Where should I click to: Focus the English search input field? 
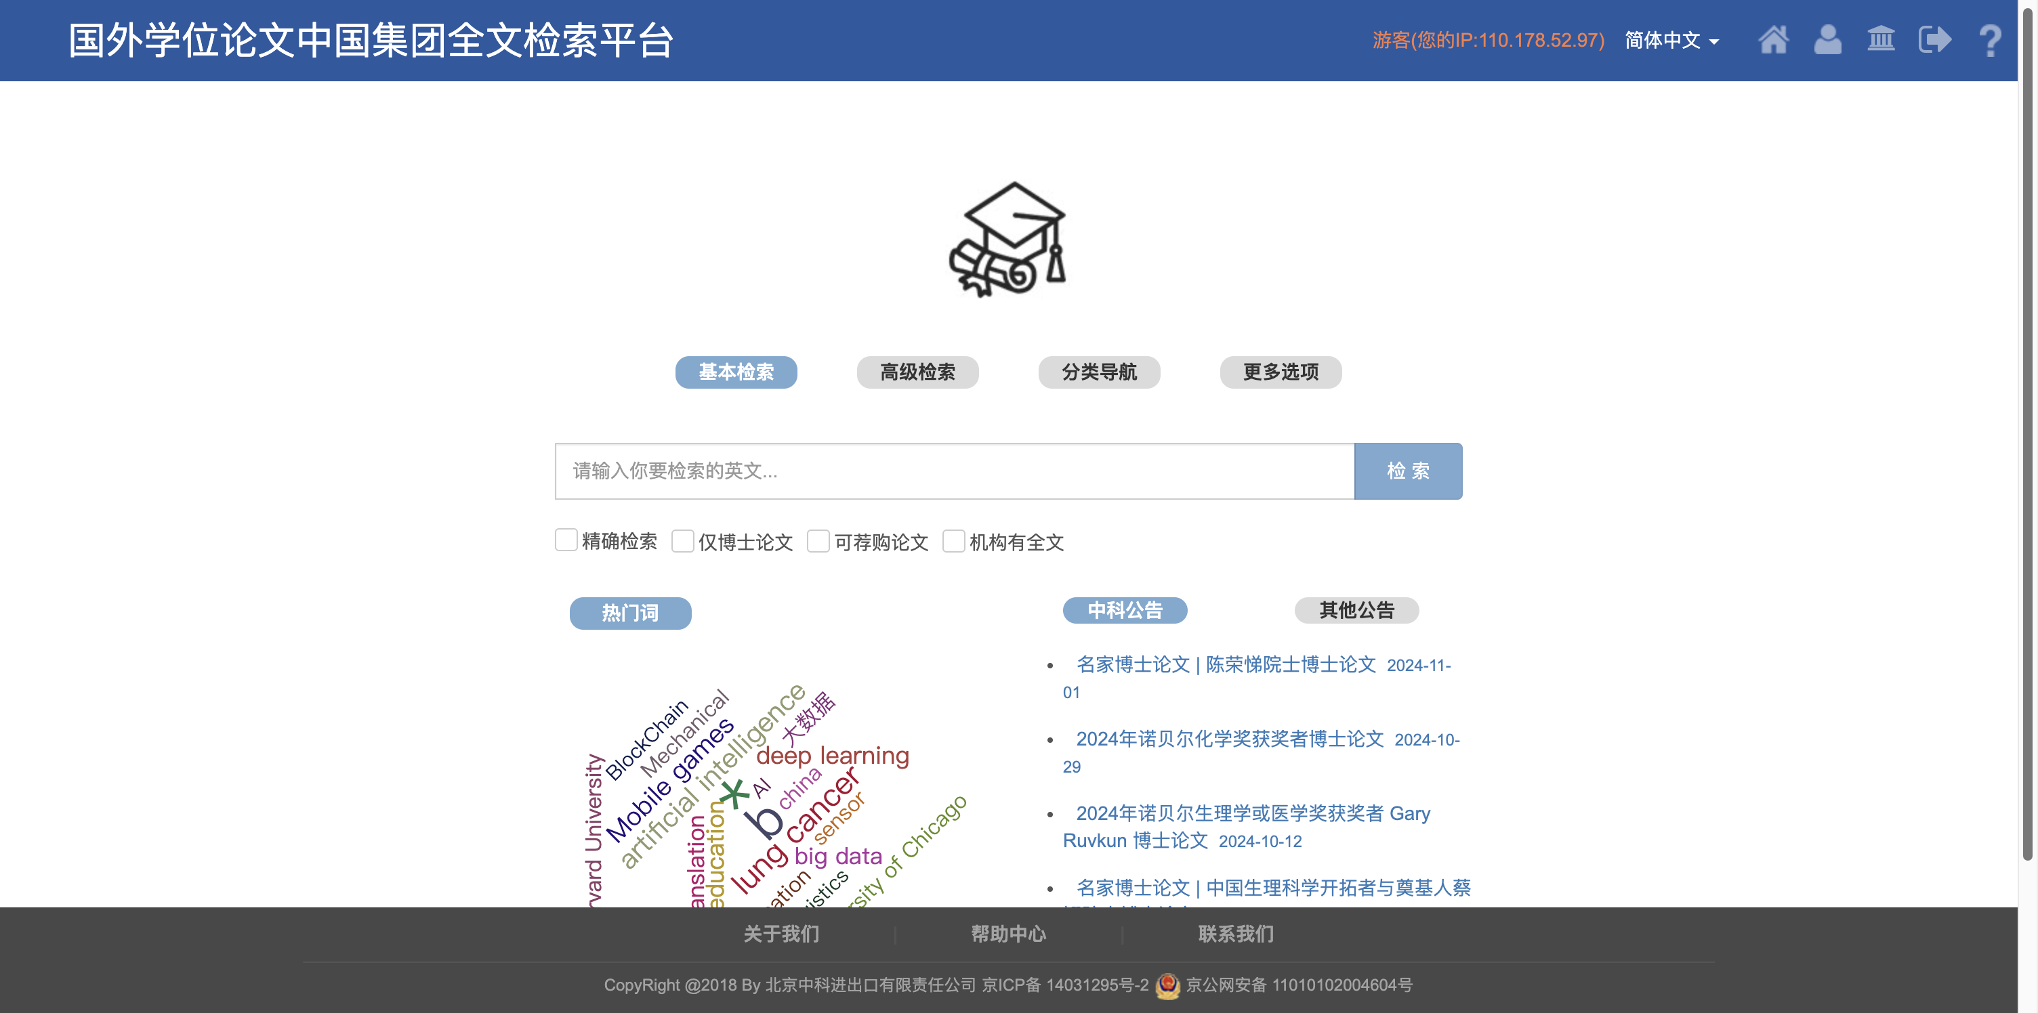[x=954, y=471]
